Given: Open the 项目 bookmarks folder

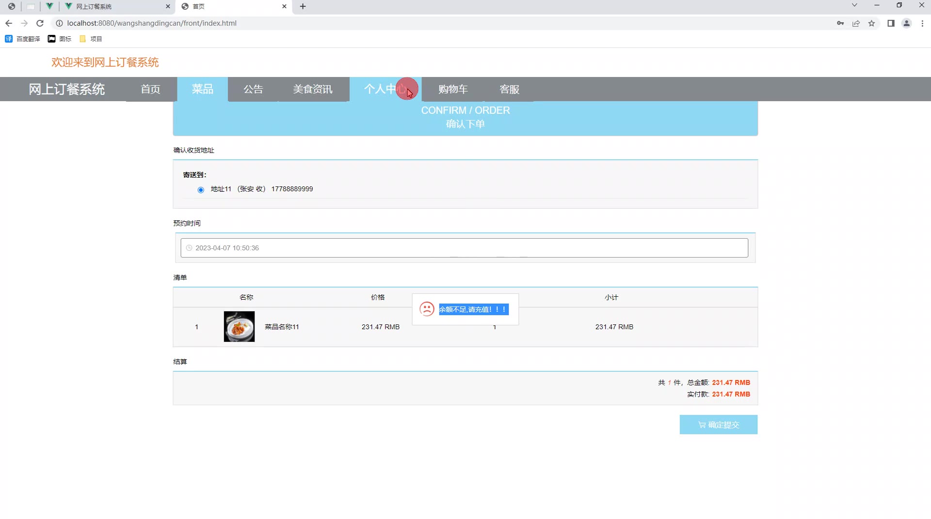Looking at the screenshot, I should click(x=91, y=39).
